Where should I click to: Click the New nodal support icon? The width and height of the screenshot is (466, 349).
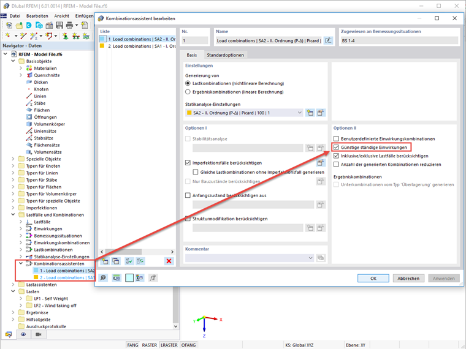66,36
